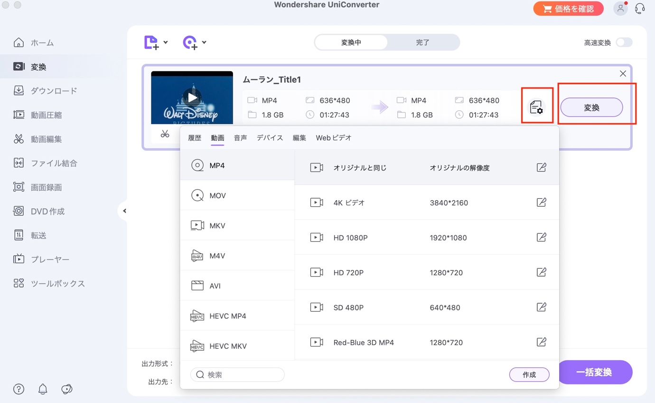Open the DVD作成 sidebar section
The height and width of the screenshot is (403, 655).
tap(39, 211)
